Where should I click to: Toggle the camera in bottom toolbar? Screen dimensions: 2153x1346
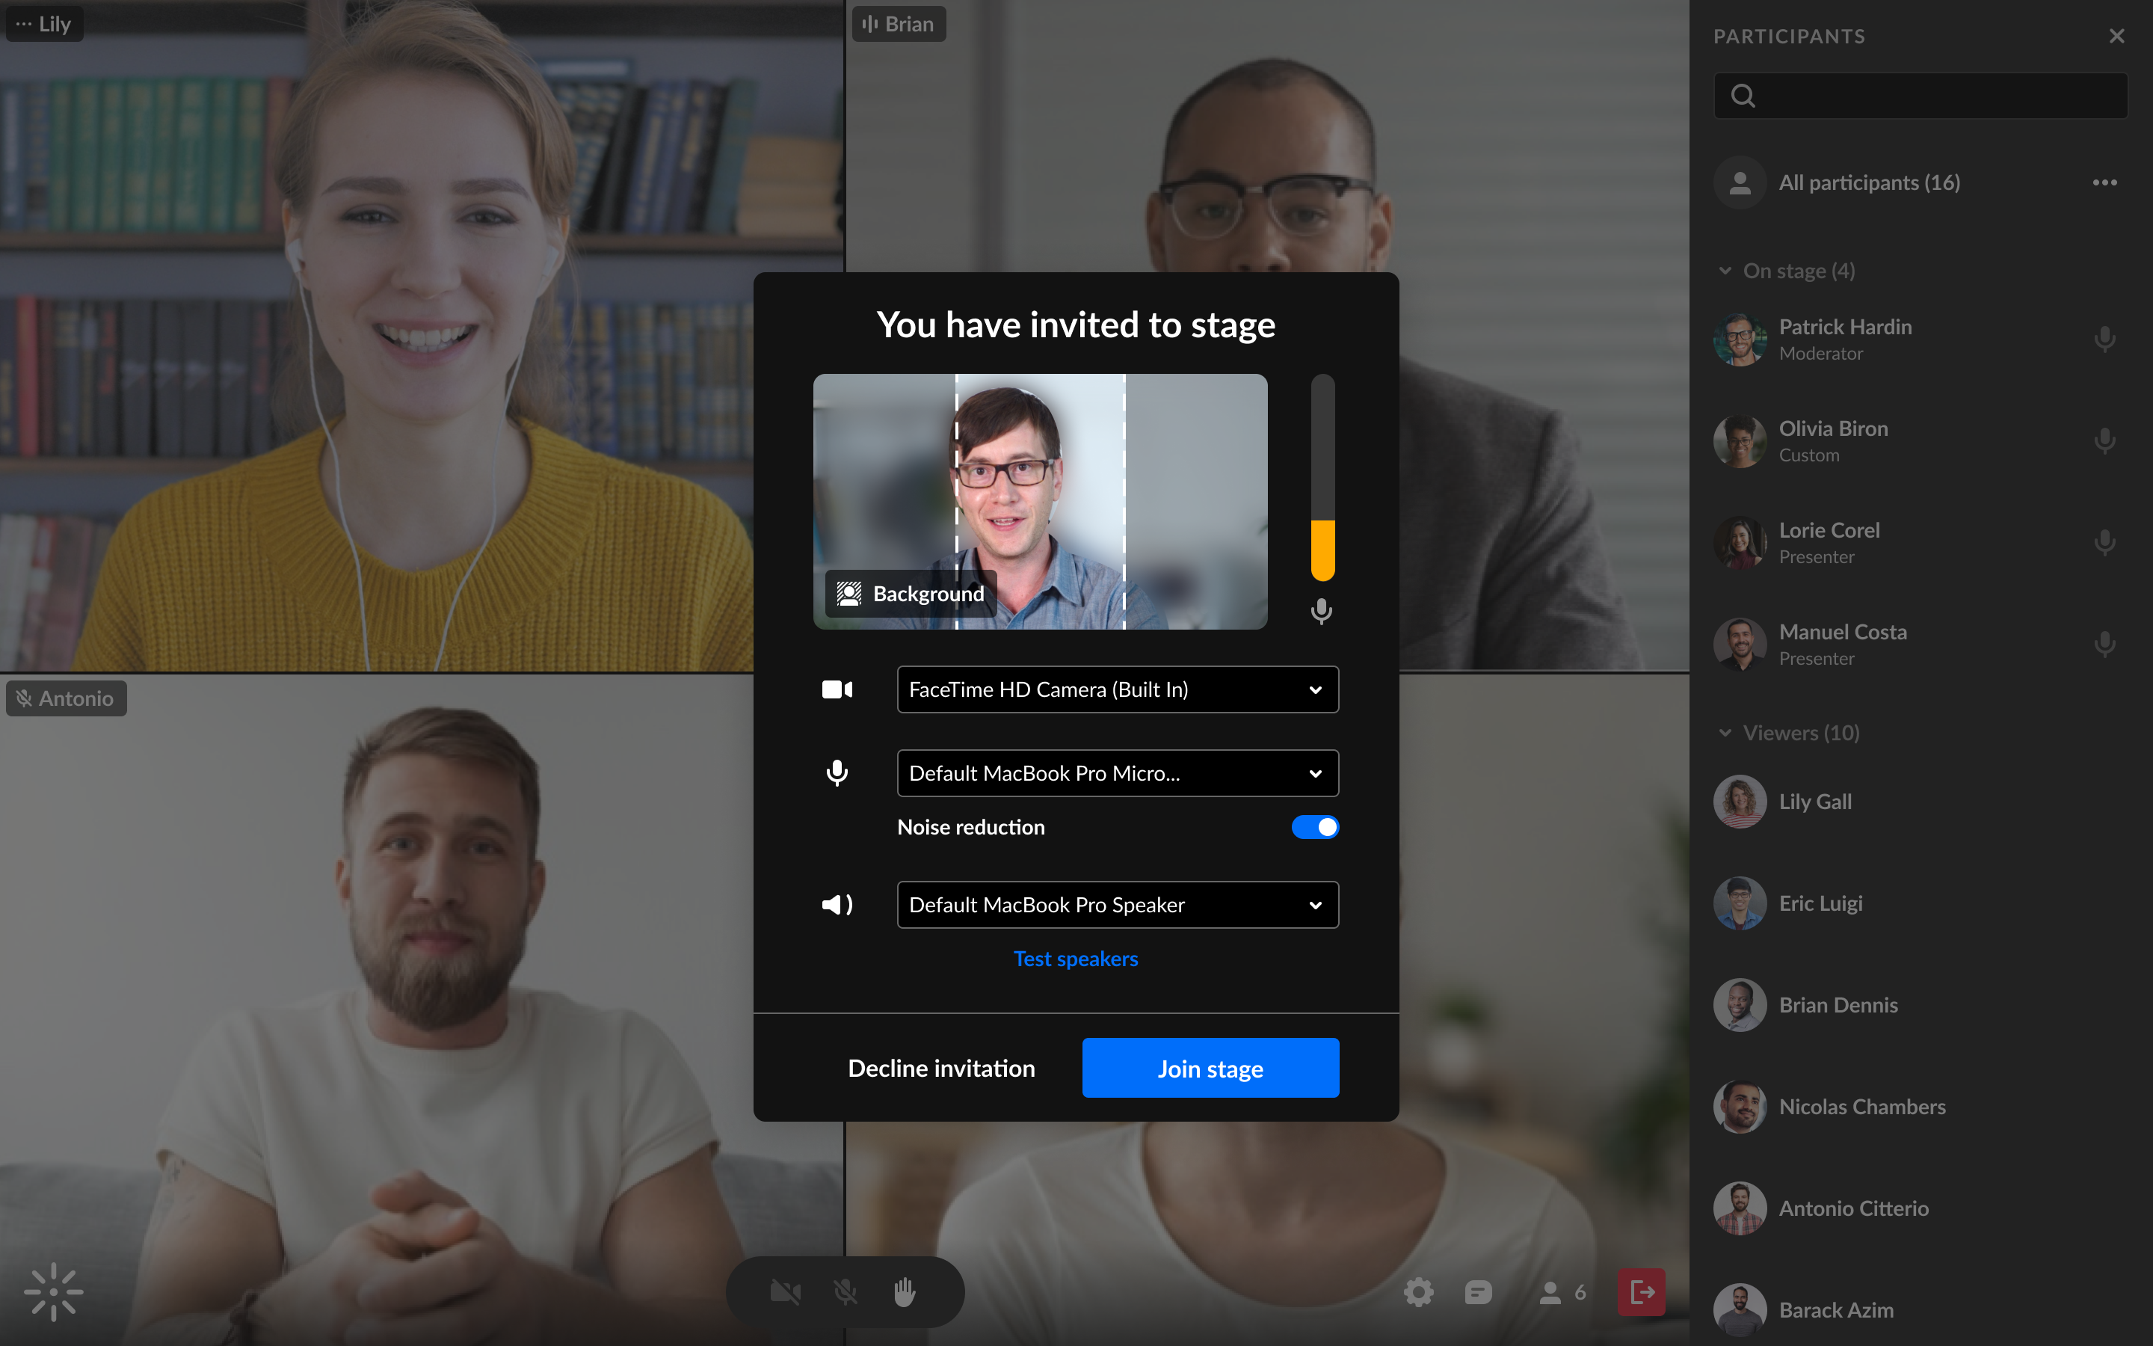pos(785,1291)
